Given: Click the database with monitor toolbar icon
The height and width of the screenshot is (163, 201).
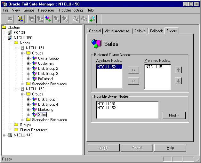Looking at the screenshot, I should [x=21, y=19].
